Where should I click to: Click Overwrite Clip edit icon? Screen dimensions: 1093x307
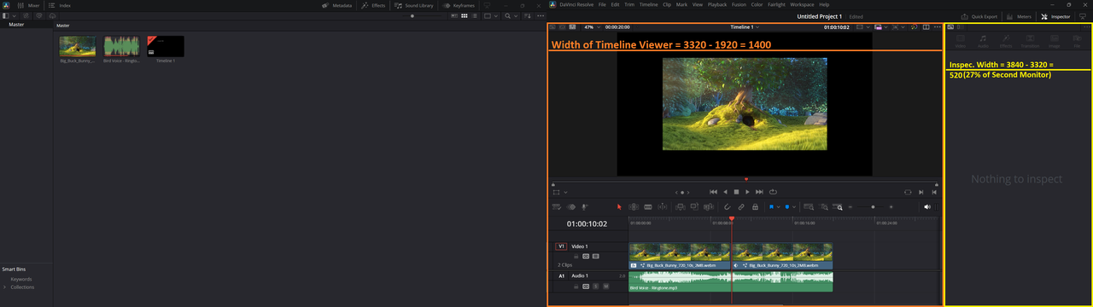click(694, 206)
